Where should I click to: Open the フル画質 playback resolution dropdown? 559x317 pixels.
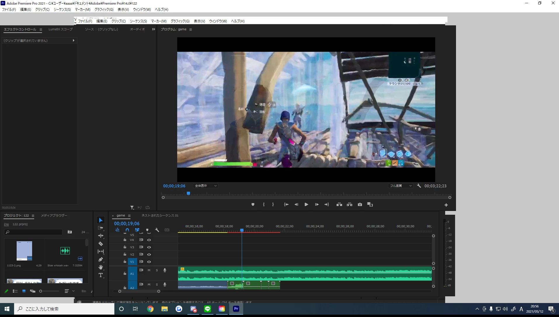400,186
